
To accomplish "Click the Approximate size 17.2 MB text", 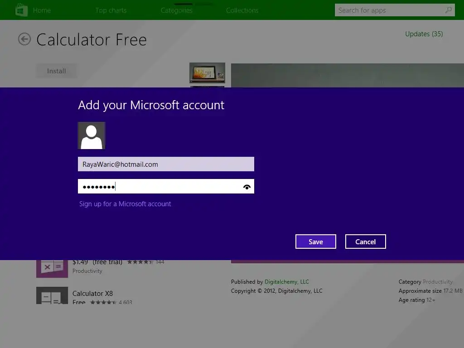I will click(x=430, y=290).
